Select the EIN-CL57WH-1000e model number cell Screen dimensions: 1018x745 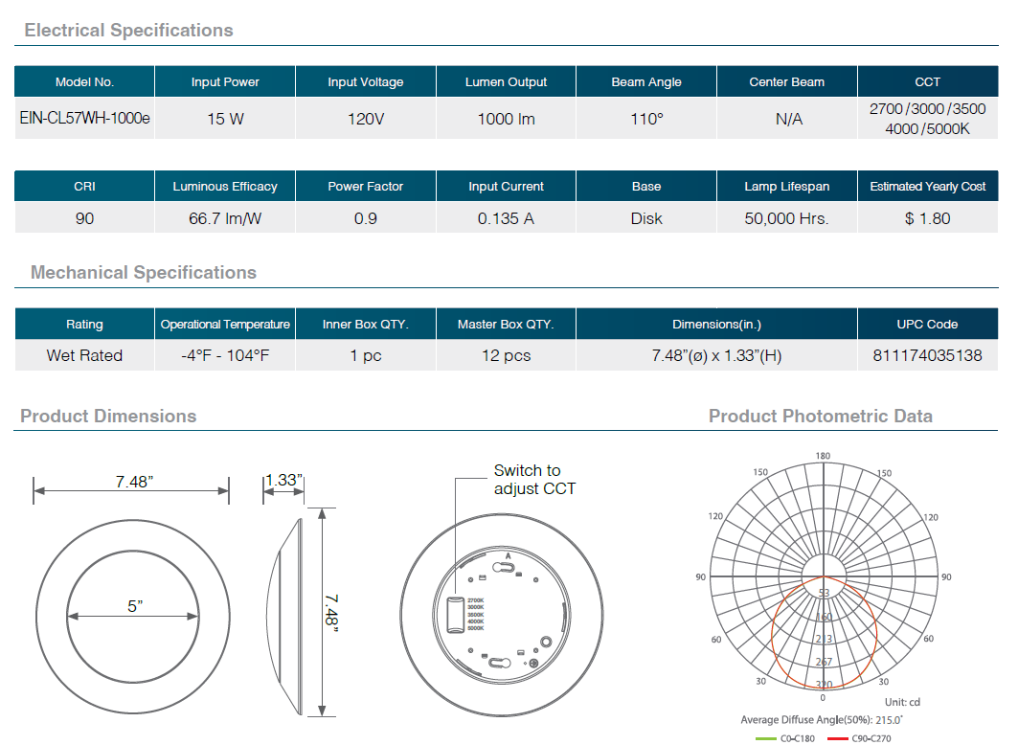coord(84,120)
